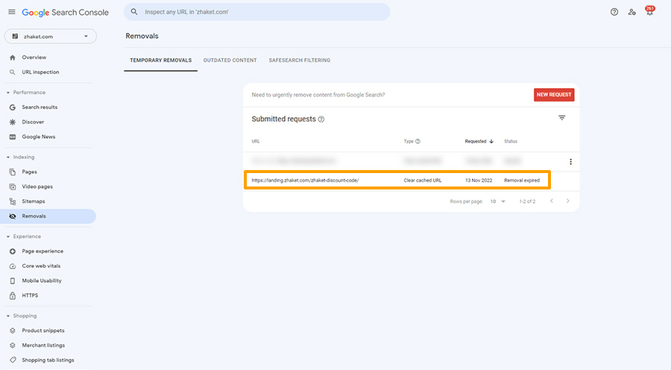671x370 pixels.
Task: Open the notifications bell with 261 badge
Action: [x=649, y=11]
